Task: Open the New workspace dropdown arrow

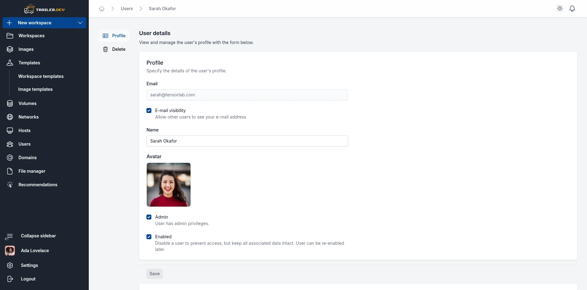Action: pos(80,23)
